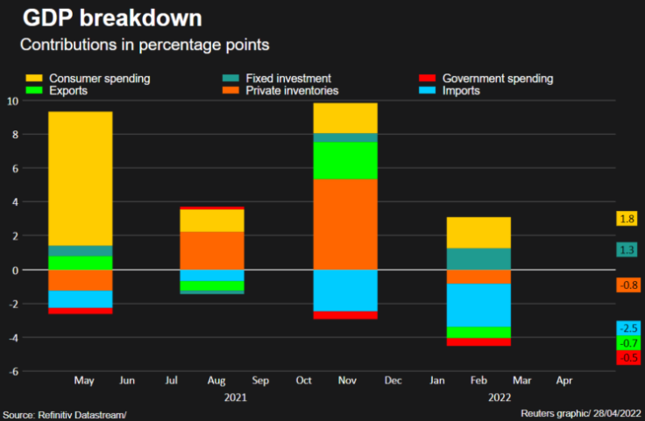645x421 pixels.
Task: Select the blue -2.5 value label
Action: click(x=628, y=328)
